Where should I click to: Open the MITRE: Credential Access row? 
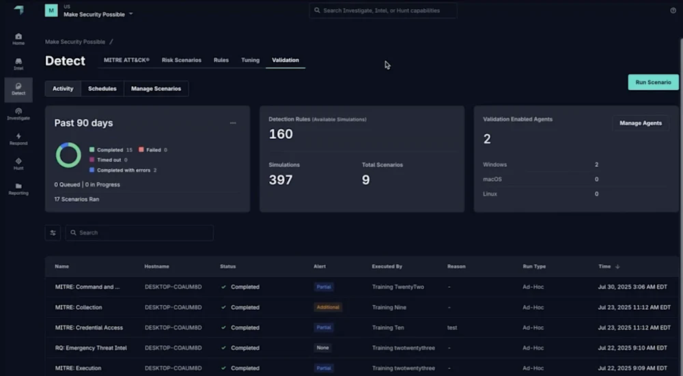pos(89,327)
